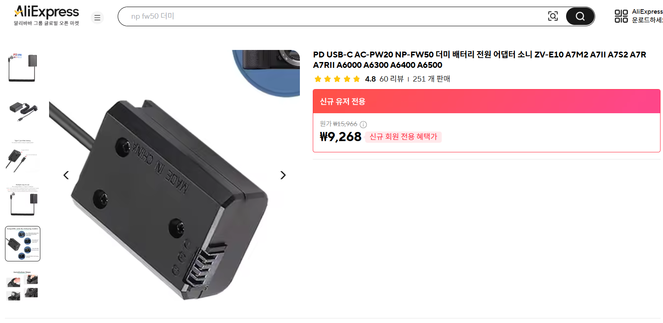
Task: Click the 신규 회원 전용 혜택가 badge
Action: (x=403, y=137)
